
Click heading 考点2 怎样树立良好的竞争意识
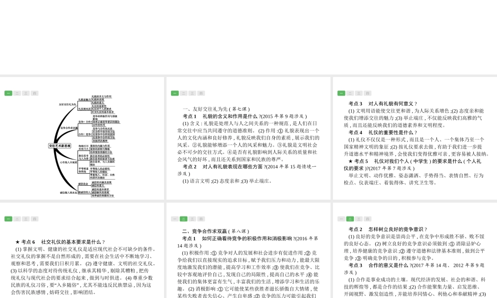pyautogui.click(x=388, y=229)
